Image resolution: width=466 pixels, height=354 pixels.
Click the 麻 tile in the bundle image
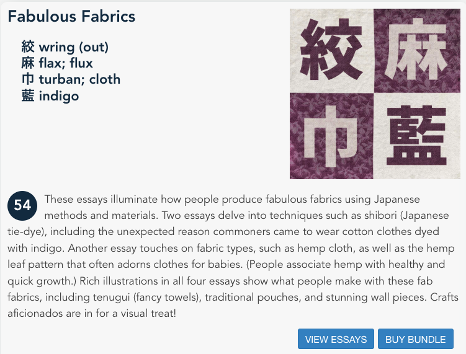pos(417,50)
